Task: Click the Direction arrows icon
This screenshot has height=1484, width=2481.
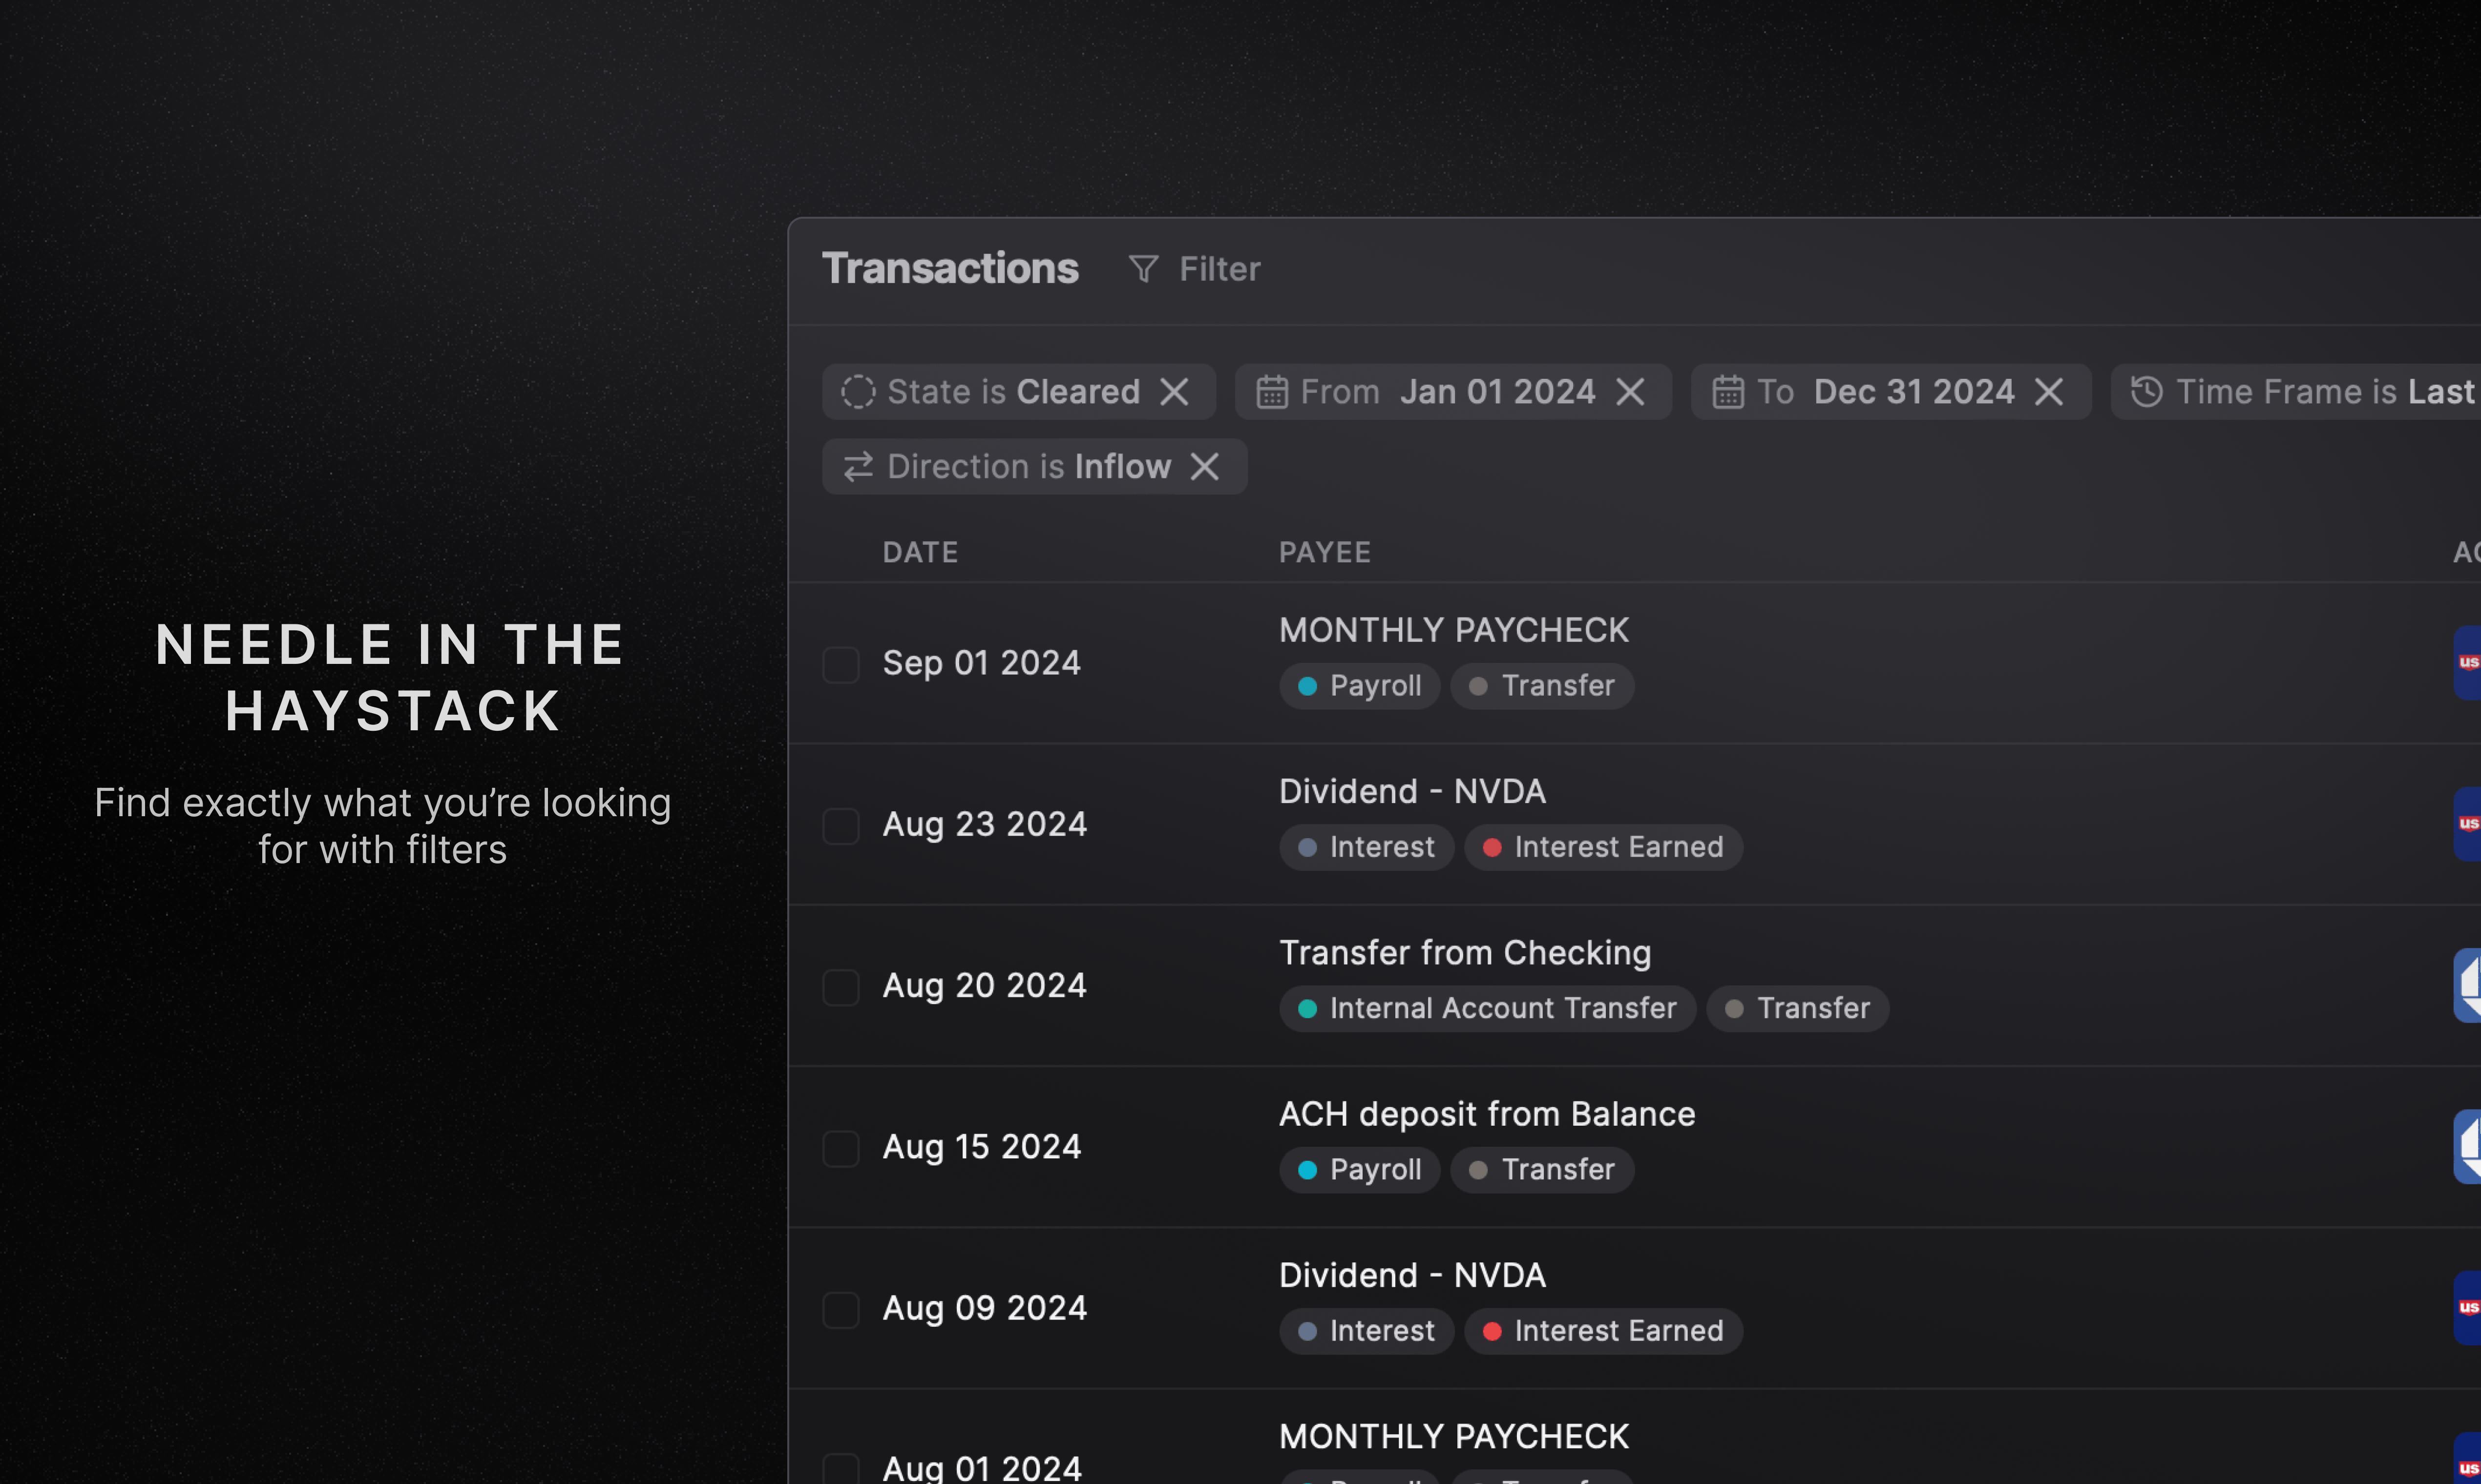Action: coord(859,466)
